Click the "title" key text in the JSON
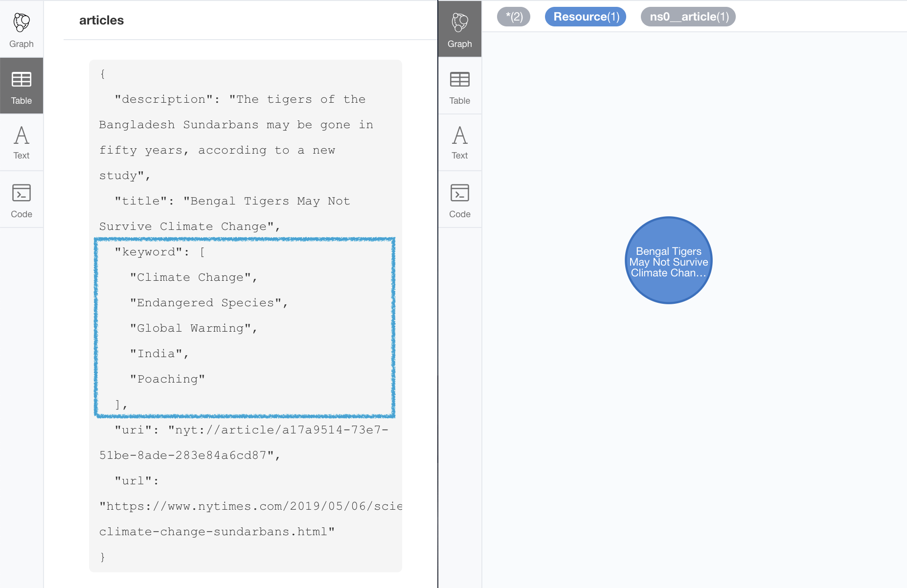907x588 pixels. coord(141,201)
